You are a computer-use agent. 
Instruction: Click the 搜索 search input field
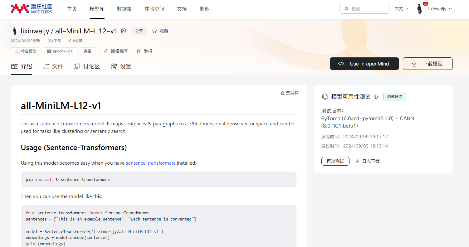tap(364, 9)
